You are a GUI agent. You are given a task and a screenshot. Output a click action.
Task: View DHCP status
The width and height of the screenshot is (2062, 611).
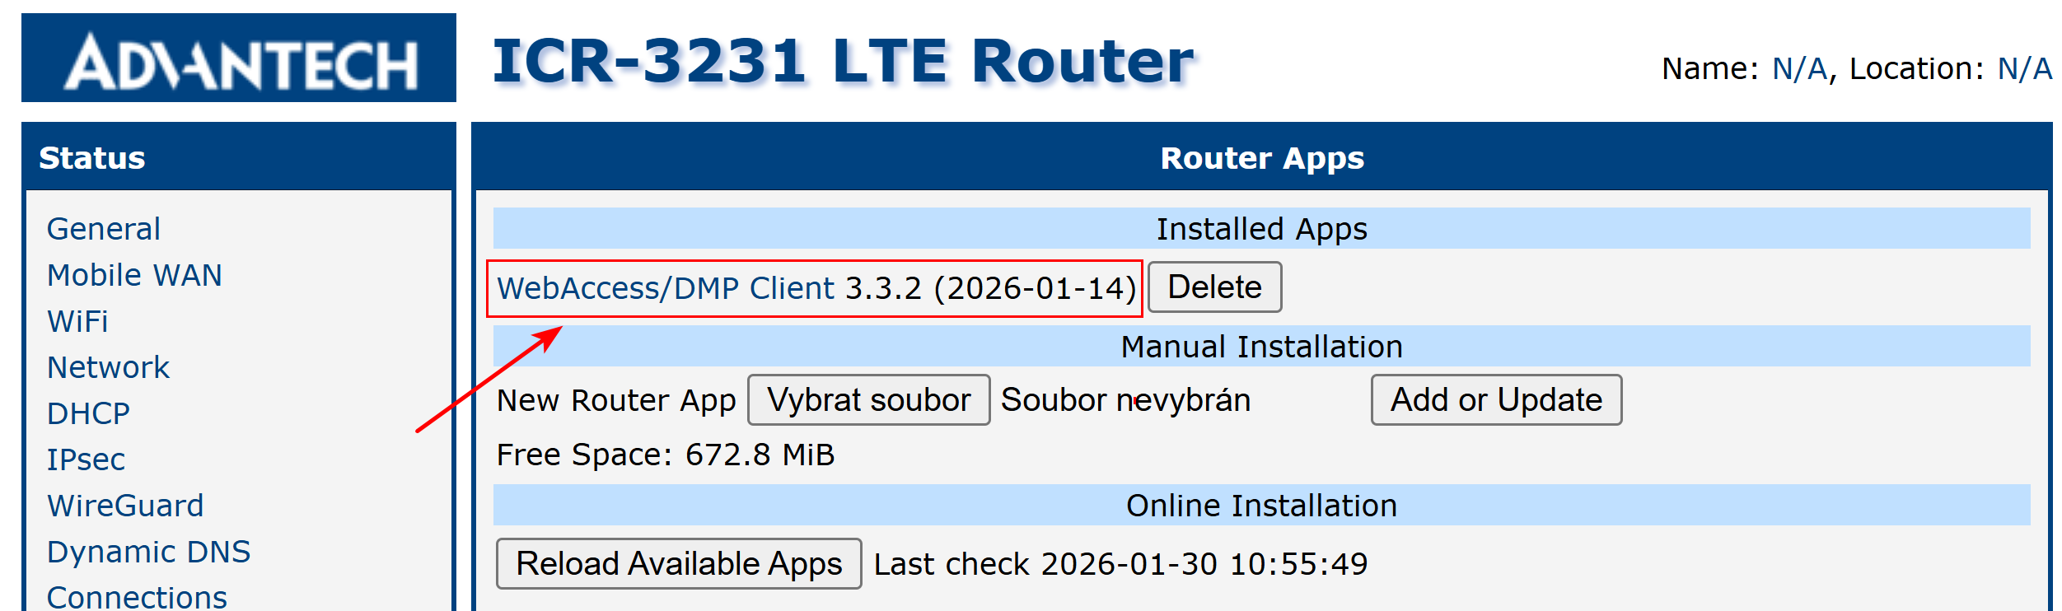point(88,413)
